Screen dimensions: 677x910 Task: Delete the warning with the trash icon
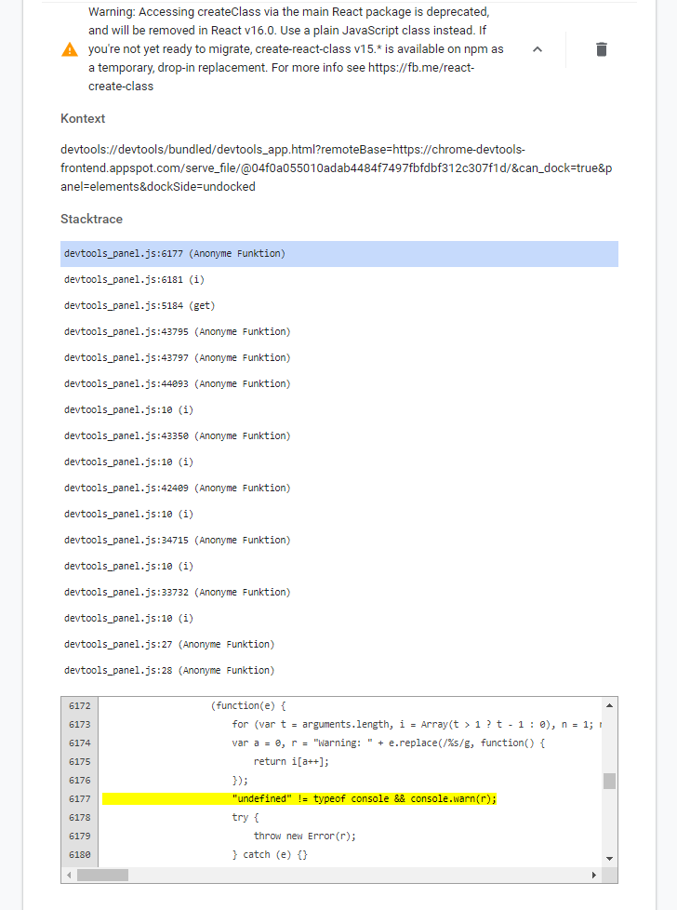pyautogui.click(x=602, y=49)
